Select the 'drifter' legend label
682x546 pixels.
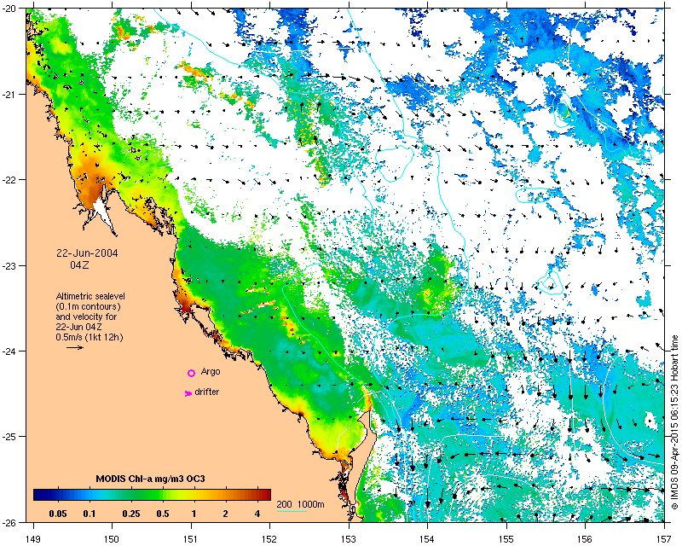click(x=206, y=392)
